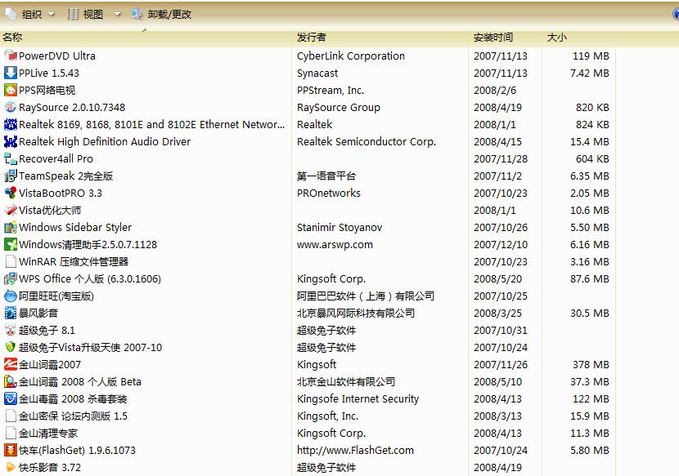Click the RaySource 2.0.10.7348 icon
The height and width of the screenshot is (476, 679).
click(11, 107)
